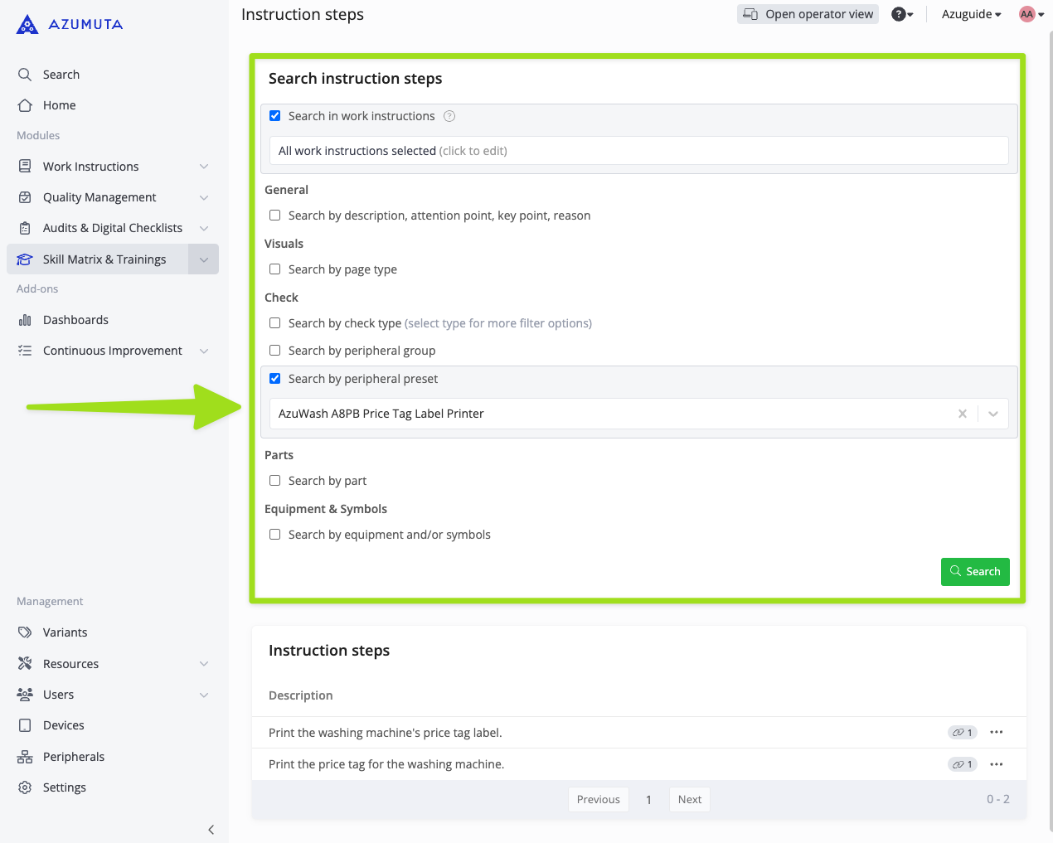Go to Dashboards in the sidebar
The width and height of the screenshot is (1053, 843).
(75, 320)
